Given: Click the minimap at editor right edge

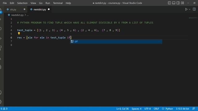Looking at the screenshot, I should [x=193, y=18].
